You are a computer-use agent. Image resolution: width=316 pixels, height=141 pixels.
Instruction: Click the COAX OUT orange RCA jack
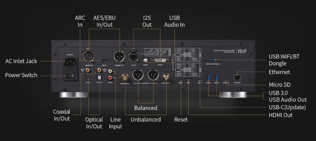point(99,70)
